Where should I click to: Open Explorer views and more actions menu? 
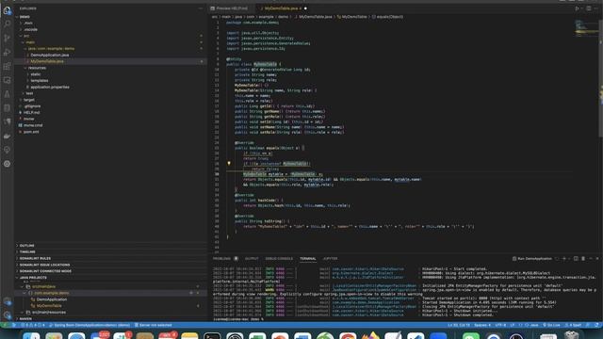pos(201,8)
